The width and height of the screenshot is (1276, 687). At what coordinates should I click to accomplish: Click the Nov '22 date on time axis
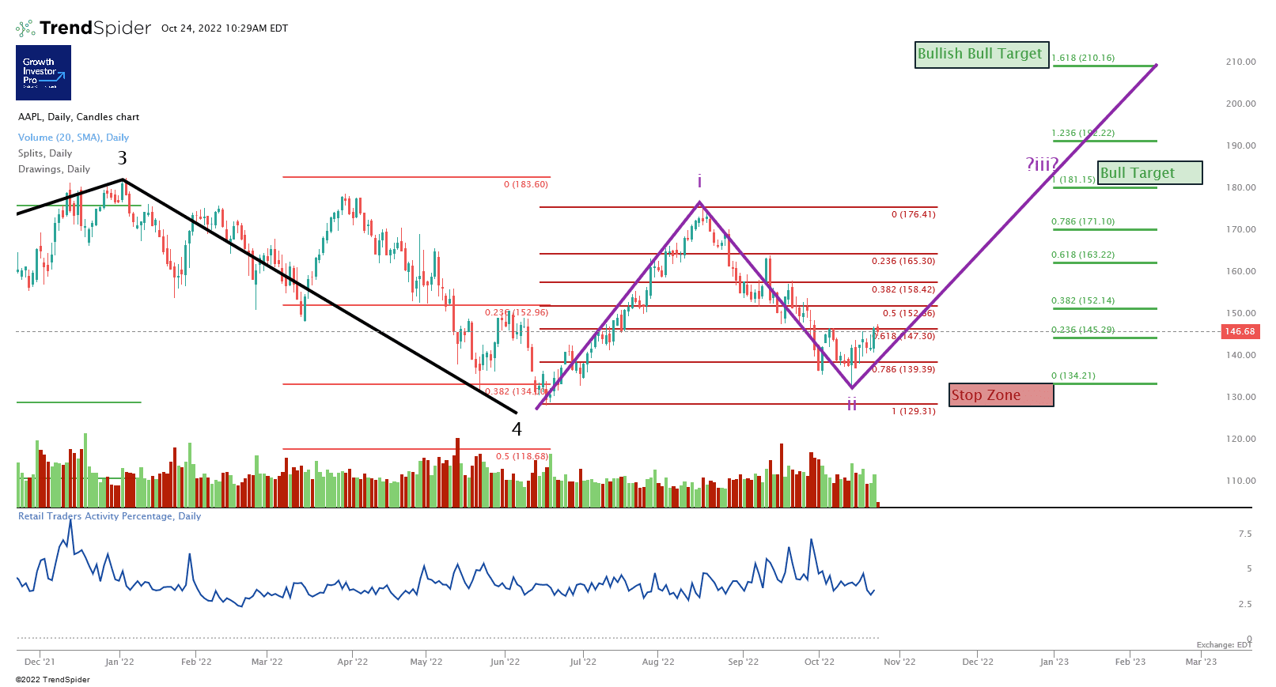899,662
